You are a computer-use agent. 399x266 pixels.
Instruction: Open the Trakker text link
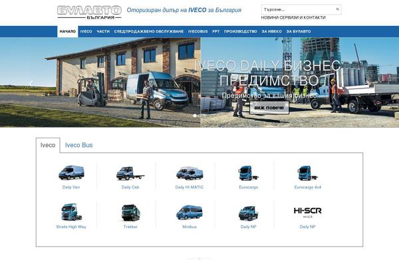130,227
